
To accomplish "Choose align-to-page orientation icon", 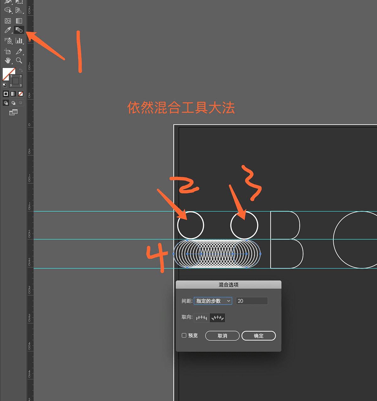I will [x=202, y=318].
